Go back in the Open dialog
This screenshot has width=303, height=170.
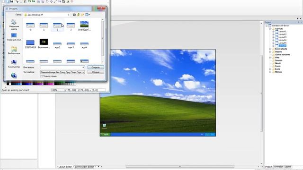74,15
